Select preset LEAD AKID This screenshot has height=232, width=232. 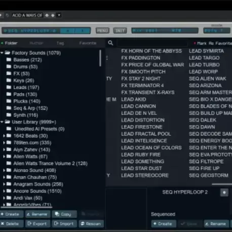(x=134, y=99)
